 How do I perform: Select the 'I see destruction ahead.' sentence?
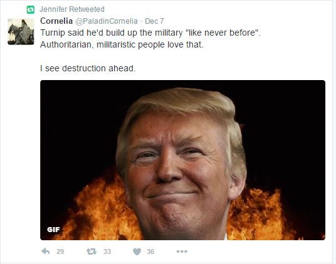88,68
